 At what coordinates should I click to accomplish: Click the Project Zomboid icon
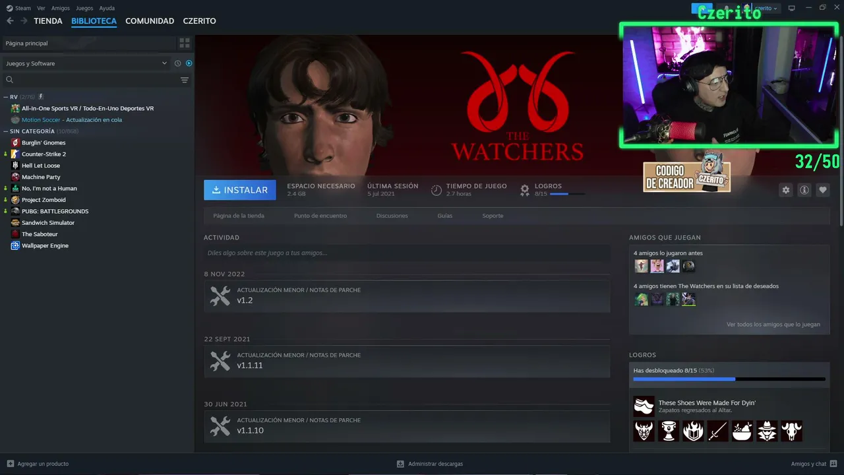pos(15,200)
